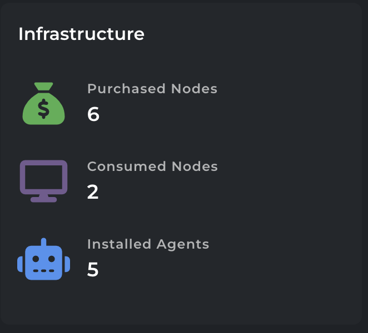Click the robot icon's left eye
The image size is (368, 333).
pos(36,259)
